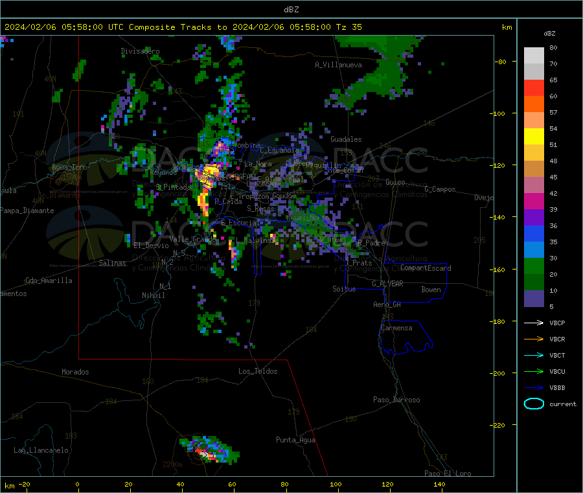Pick the orange 57-60 dBZ legend swatch
The width and height of the screenshot is (583, 493).
[x=534, y=104]
